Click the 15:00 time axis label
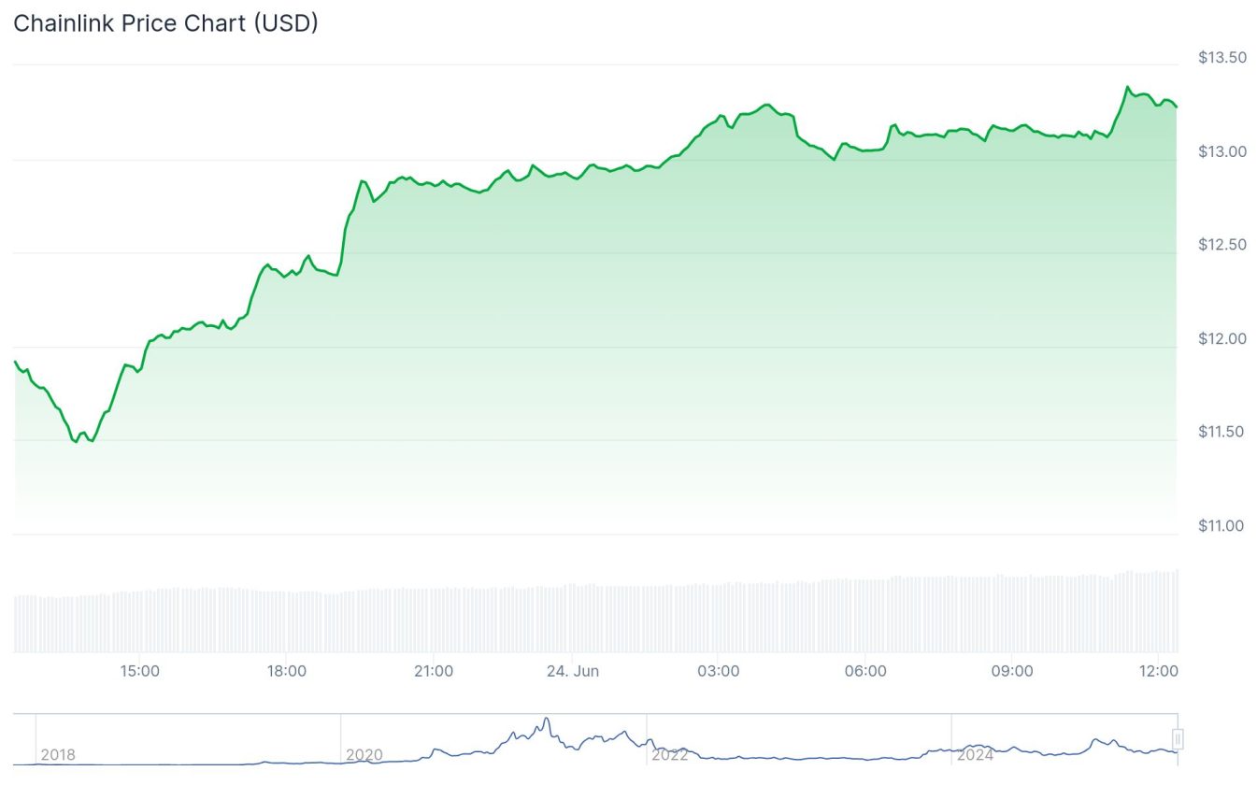This screenshot has width=1257, height=785. tap(140, 671)
